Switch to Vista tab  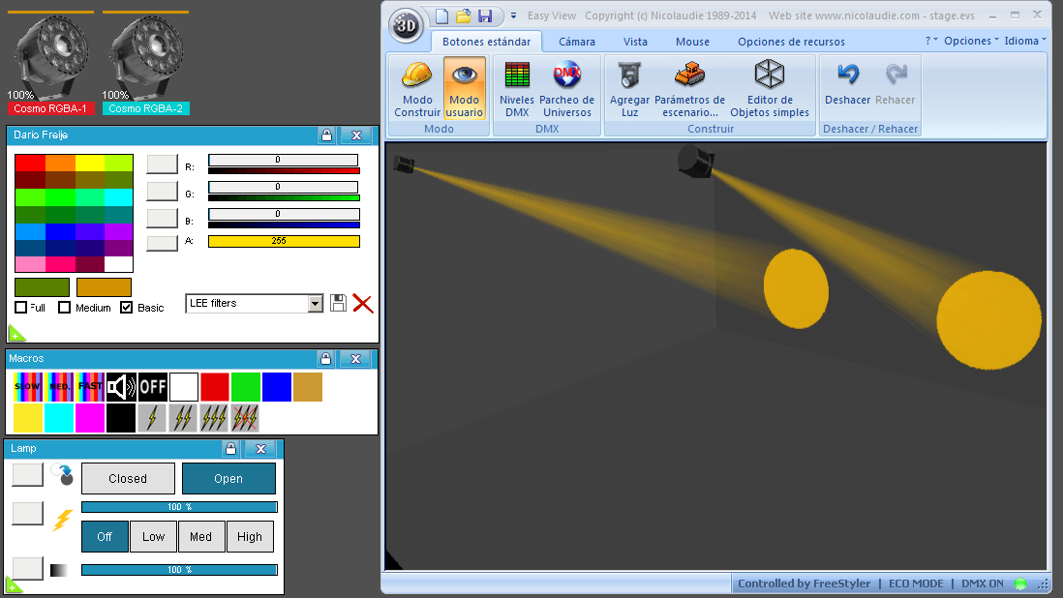(635, 42)
